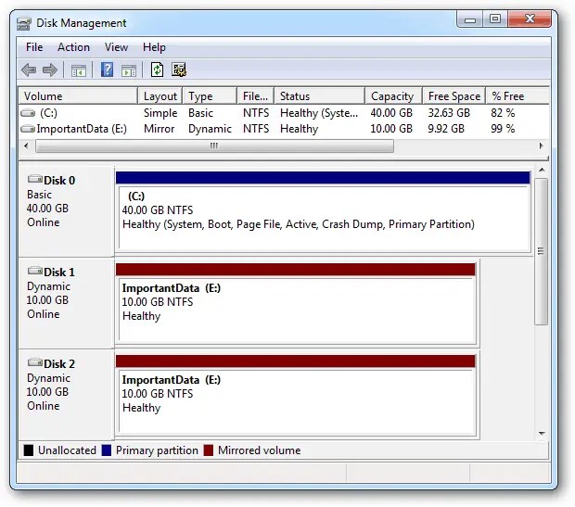Click "Primary partition" legend label
575x507 pixels.
[157, 450]
